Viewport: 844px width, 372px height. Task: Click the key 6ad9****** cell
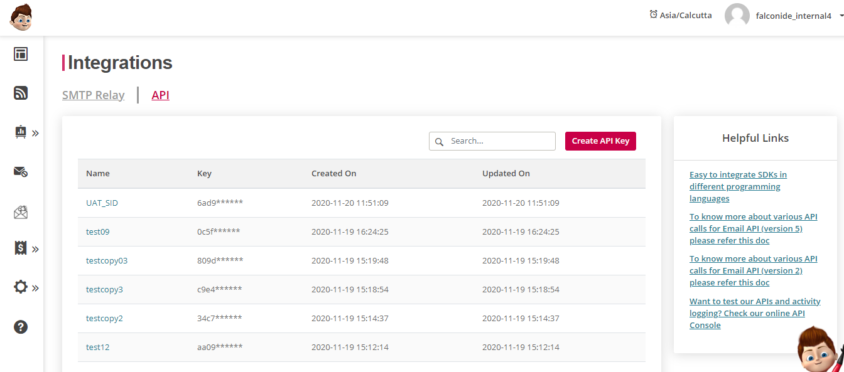220,203
